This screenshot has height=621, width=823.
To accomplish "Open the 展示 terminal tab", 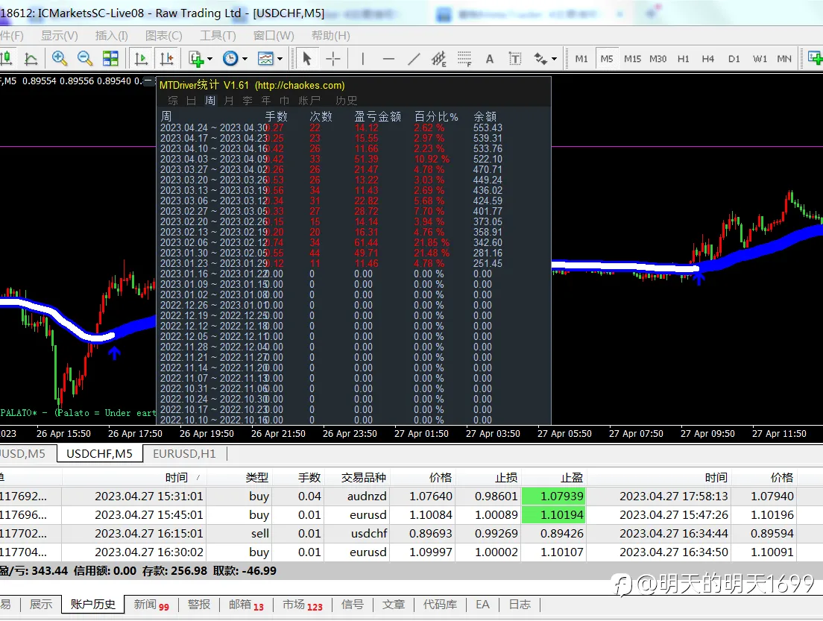I will pyautogui.click(x=41, y=604).
